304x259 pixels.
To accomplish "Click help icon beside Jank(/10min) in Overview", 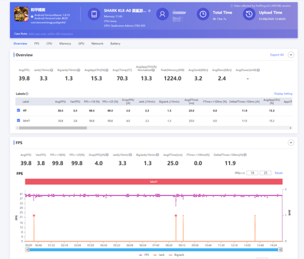I will [52, 70].
